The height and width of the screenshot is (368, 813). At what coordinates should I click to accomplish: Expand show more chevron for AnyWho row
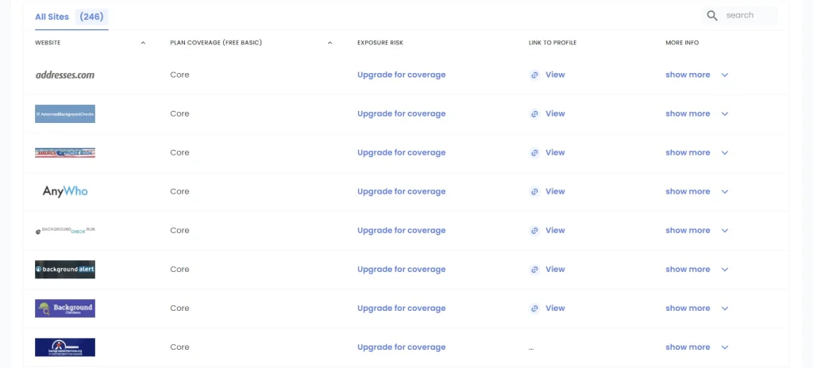(x=725, y=192)
